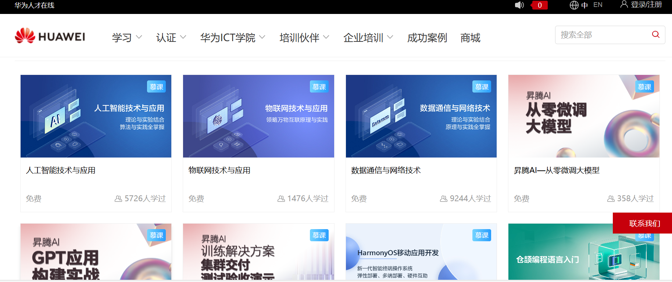Open 数据通信与网络技术 course title
This screenshot has height=282, width=672.
tap(386, 170)
